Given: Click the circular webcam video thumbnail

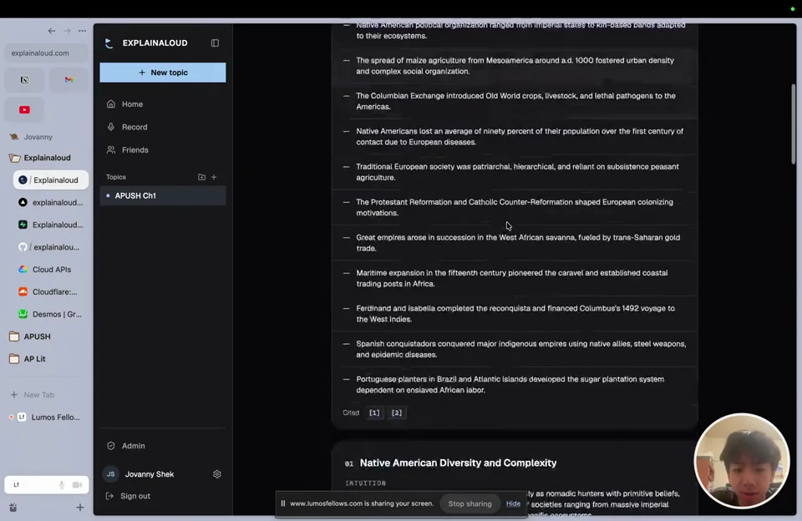Looking at the screenshot, I should (742, 461).
